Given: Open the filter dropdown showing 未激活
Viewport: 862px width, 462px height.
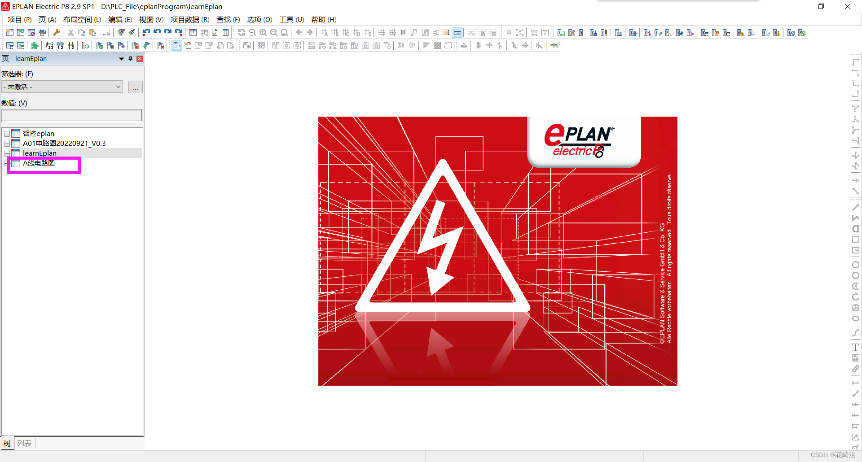Looking at the screenshot, I should 62,87.
